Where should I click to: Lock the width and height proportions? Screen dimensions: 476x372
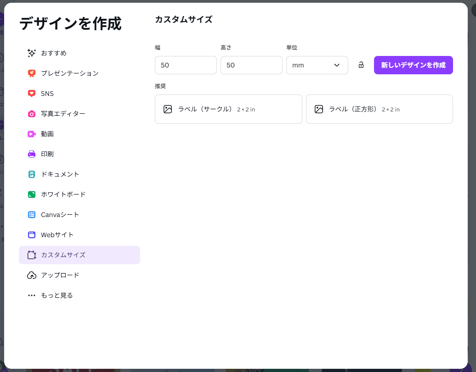tap(361, 65)
